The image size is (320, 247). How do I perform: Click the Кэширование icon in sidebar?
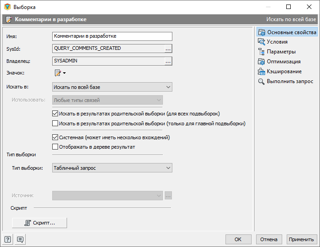[261, 71]
